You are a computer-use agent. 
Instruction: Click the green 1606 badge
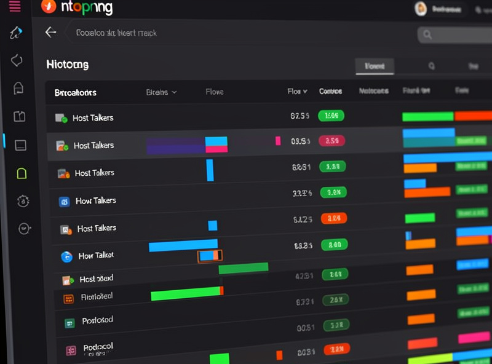pyautogui.click(x=331, y=116)
